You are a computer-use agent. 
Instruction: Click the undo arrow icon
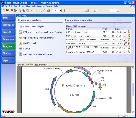[32, 10]
